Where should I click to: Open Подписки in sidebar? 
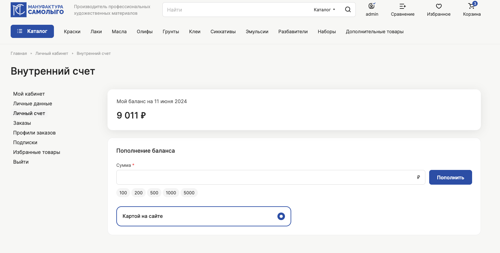(x=25, y=142)
